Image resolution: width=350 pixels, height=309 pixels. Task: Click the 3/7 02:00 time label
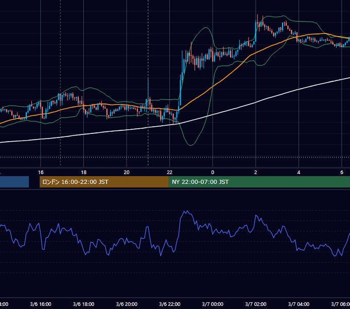pos(256,304)
